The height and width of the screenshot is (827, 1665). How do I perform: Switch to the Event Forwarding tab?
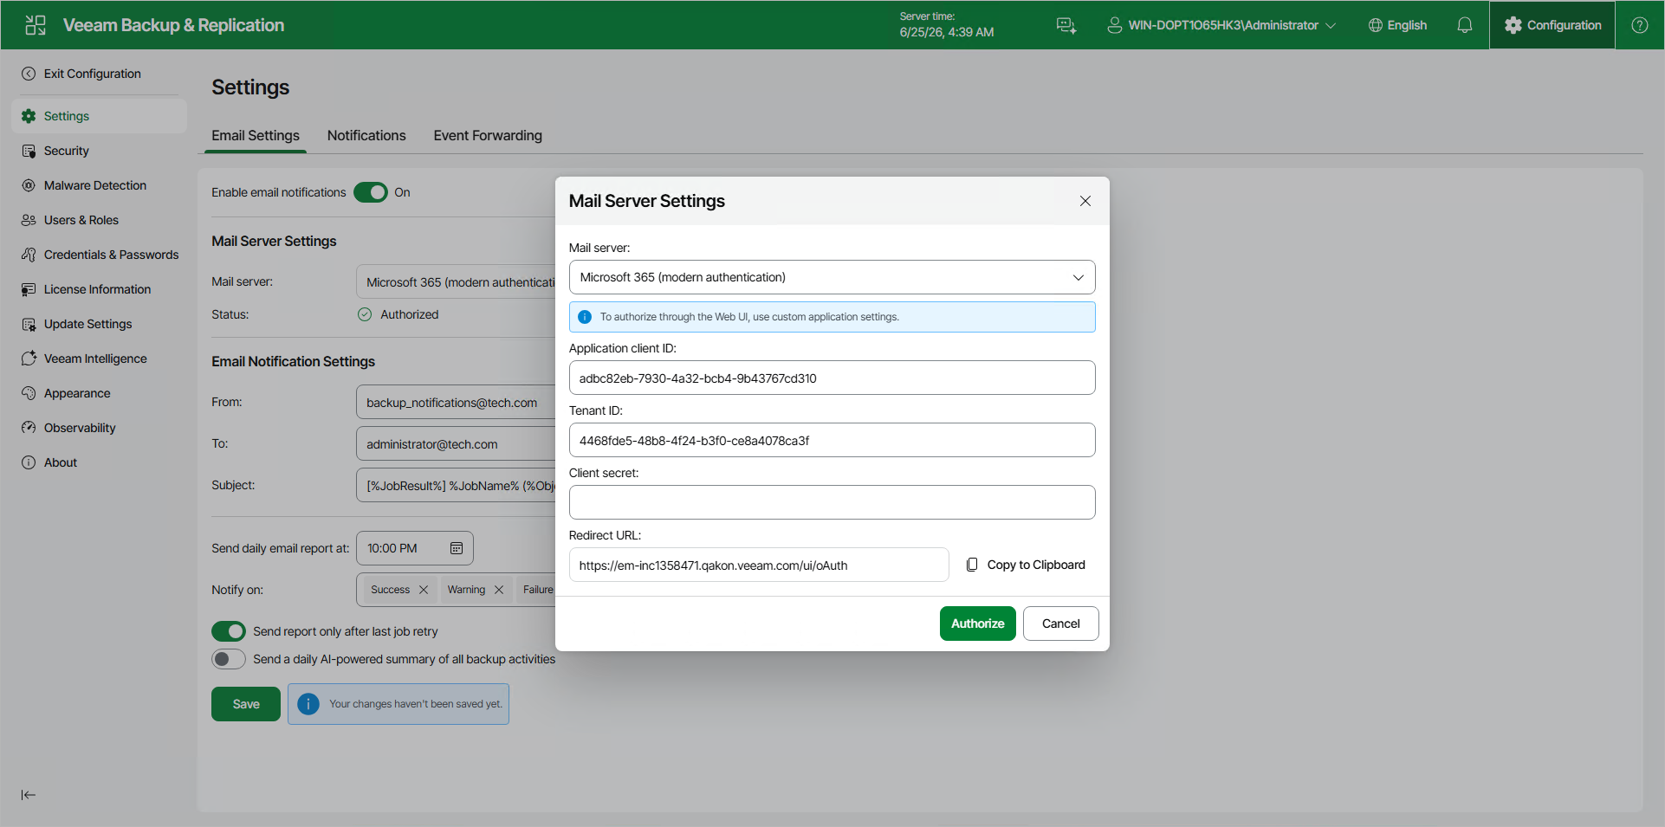488,135
